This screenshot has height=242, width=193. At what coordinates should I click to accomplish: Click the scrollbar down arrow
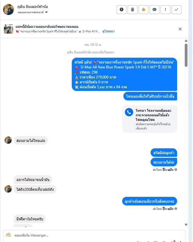point(186,225)
